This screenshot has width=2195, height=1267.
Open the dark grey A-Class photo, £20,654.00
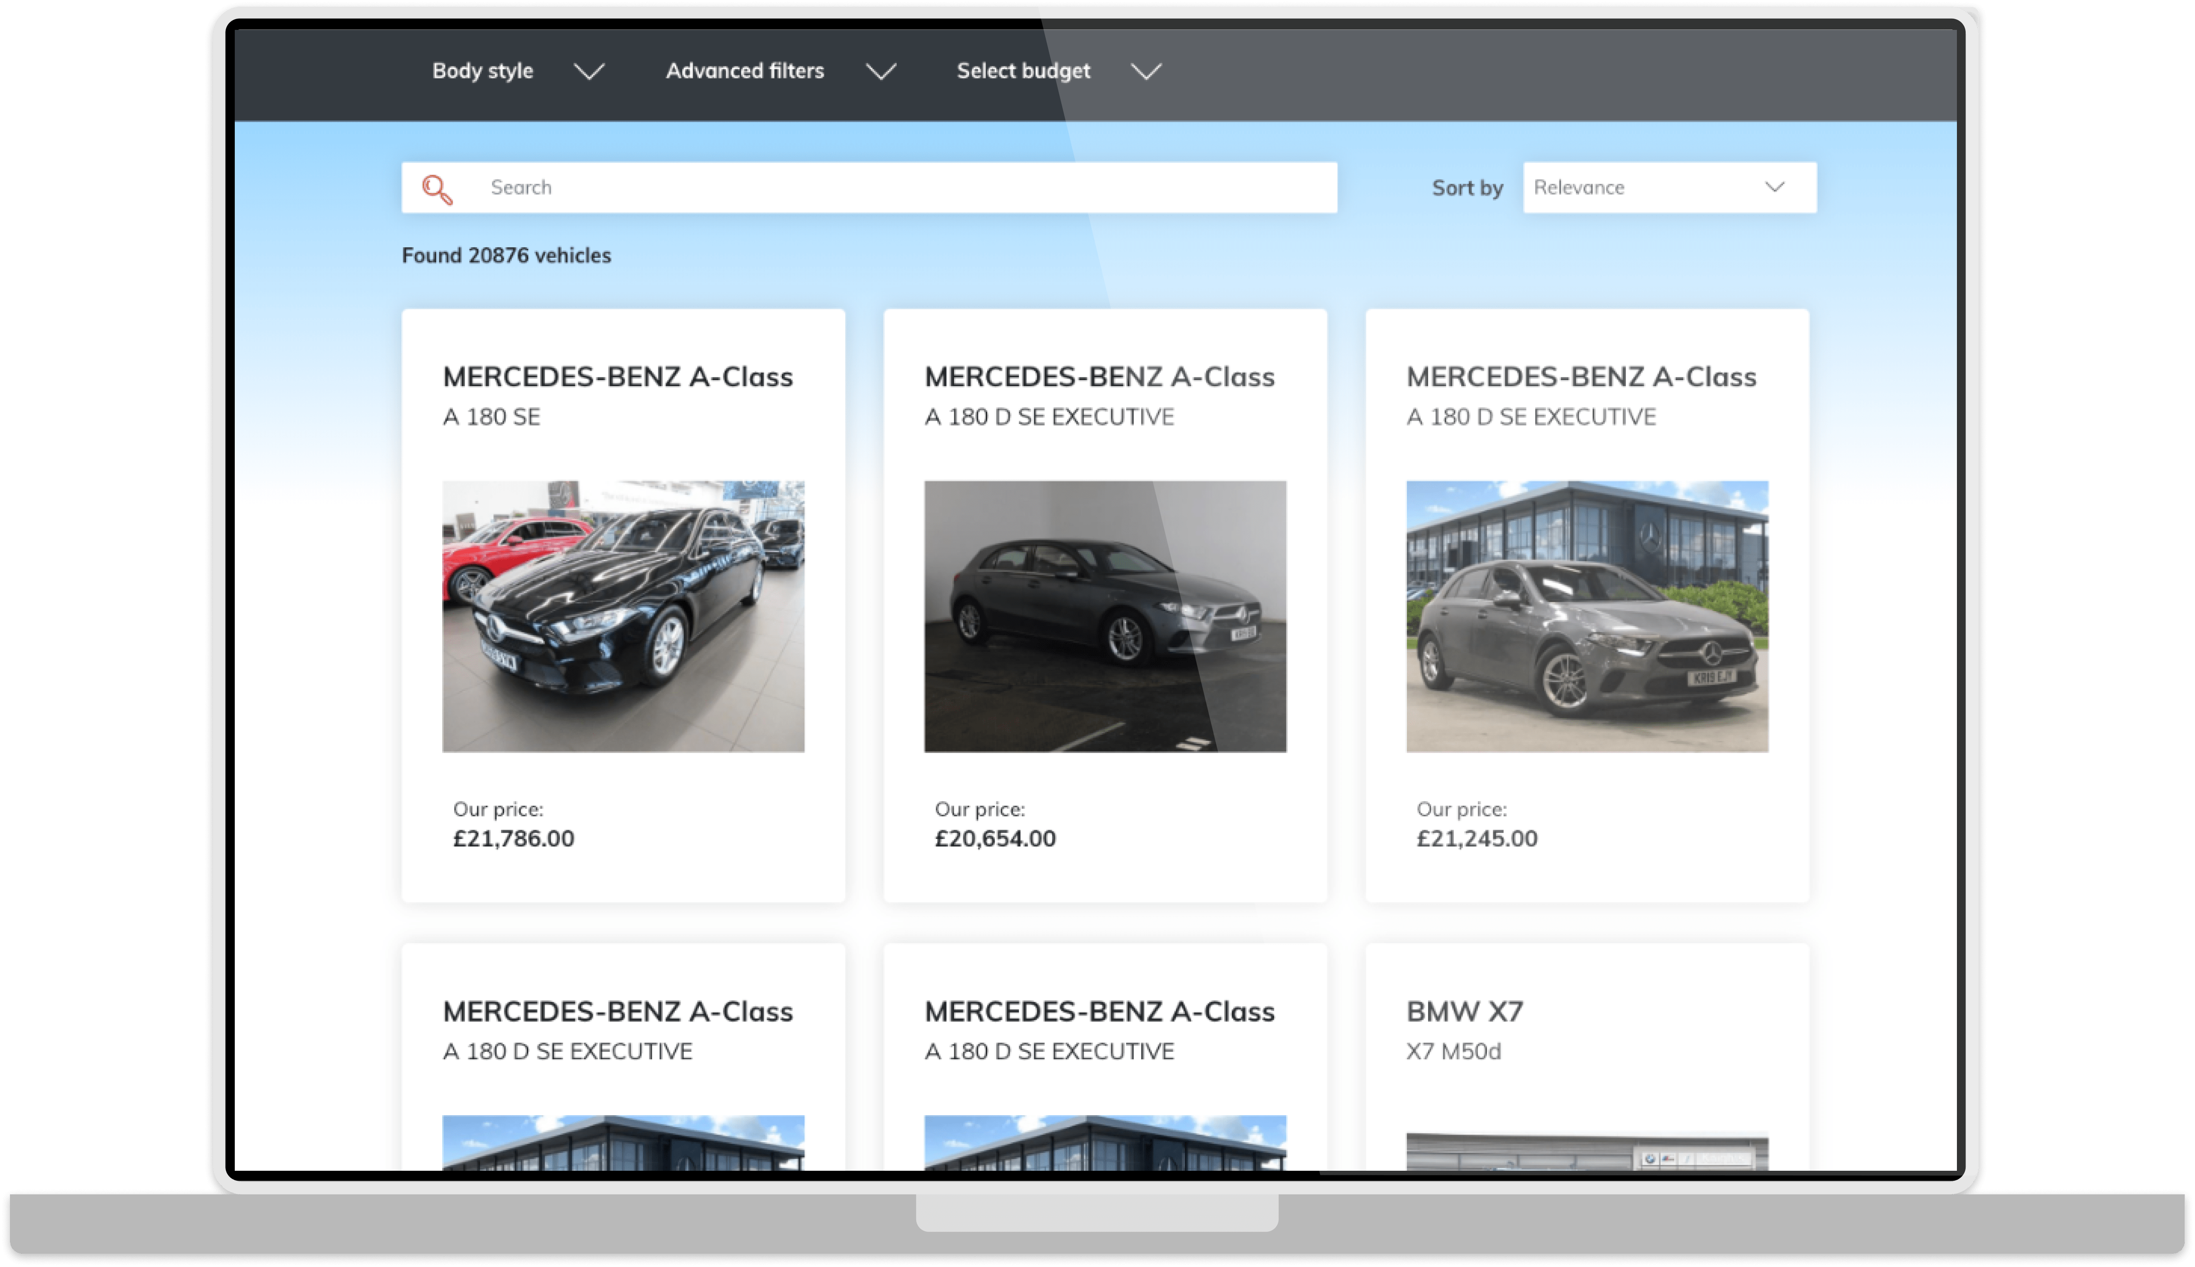1105,616
